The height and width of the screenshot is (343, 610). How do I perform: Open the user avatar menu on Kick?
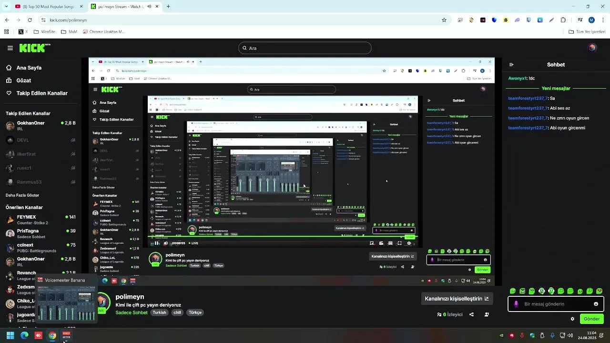(x=592, y=48)
